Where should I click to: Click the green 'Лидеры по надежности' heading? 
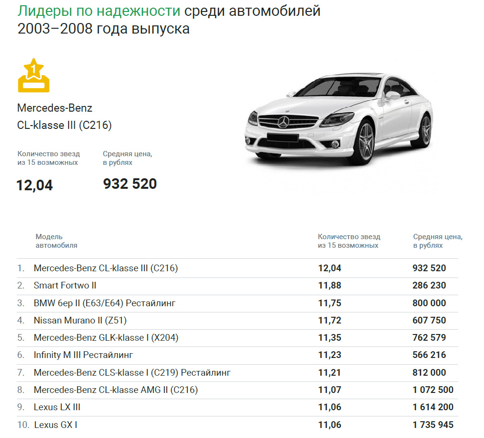(x=99, y=11)
